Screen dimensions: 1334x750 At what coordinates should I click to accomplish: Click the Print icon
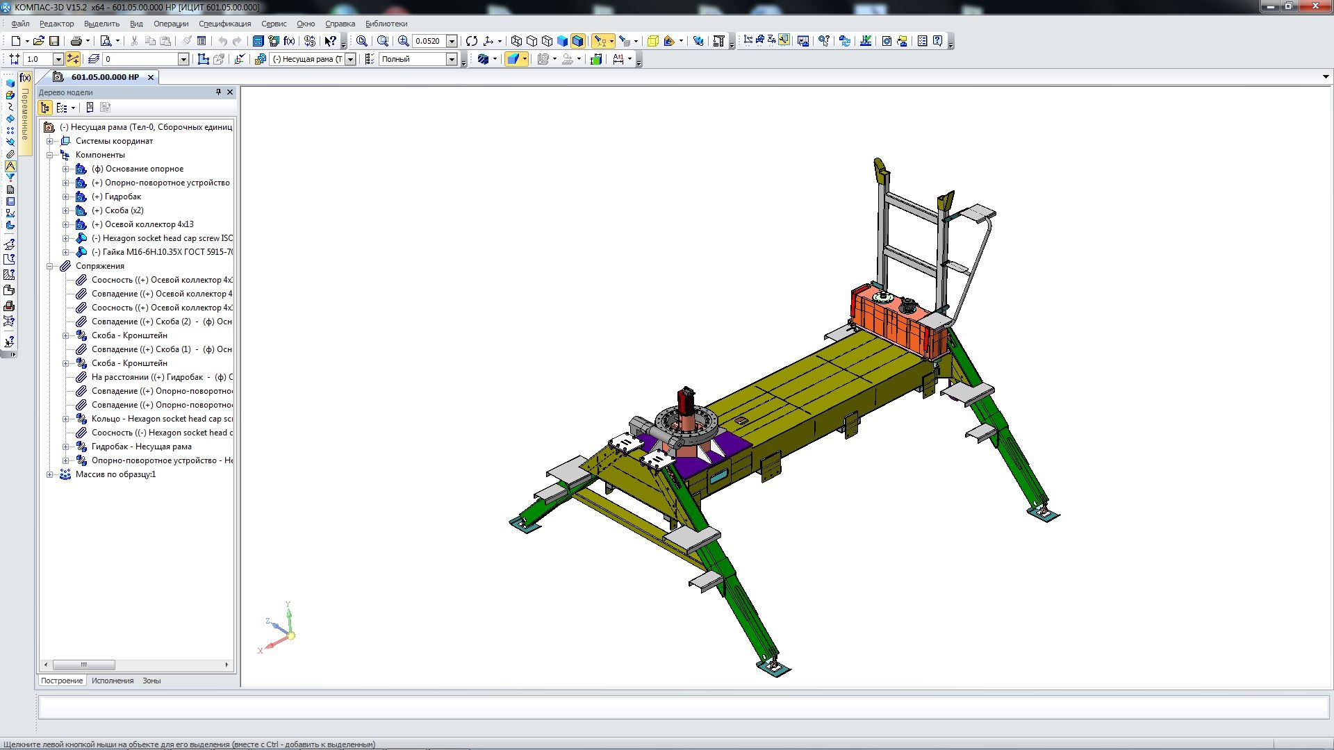pyautogui.click(x=76, y=41)
